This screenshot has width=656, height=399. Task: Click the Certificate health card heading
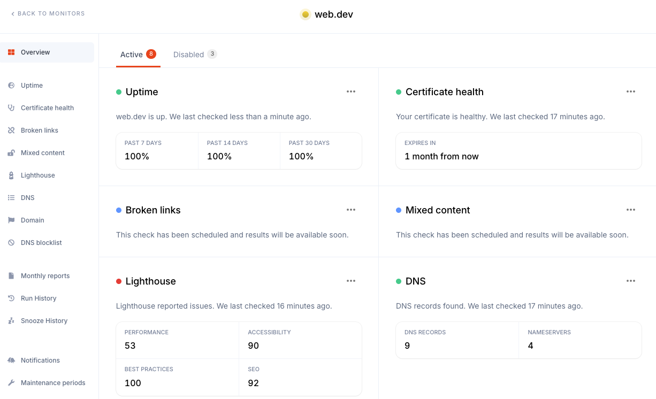(445, 92)
